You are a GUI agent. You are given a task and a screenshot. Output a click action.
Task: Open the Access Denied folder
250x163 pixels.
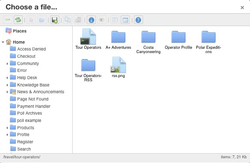(28, 49)
